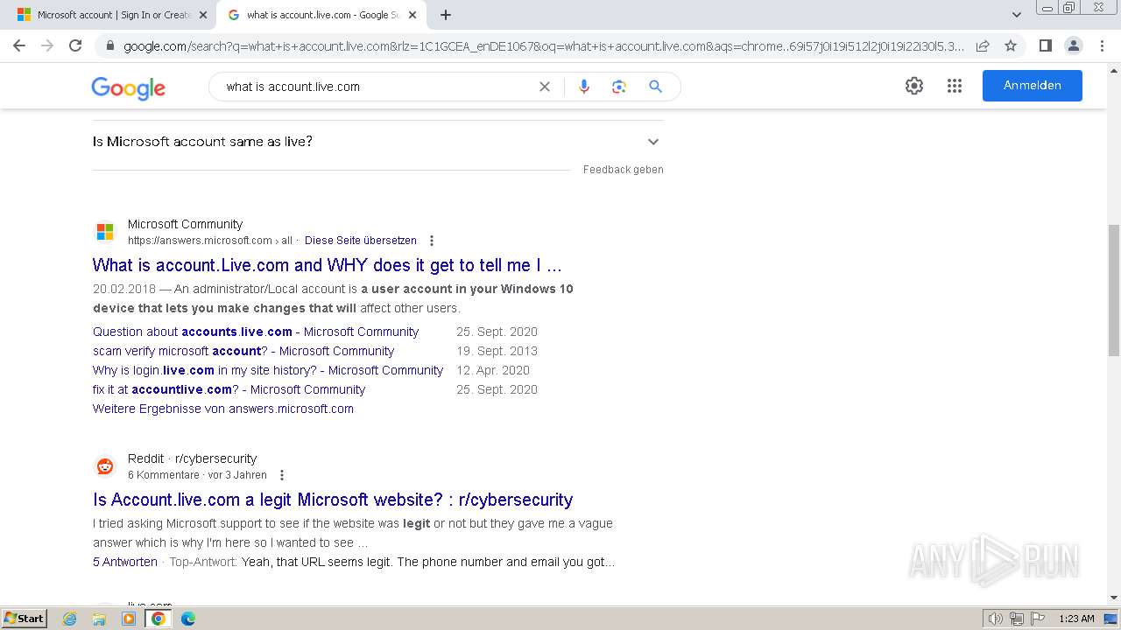The width and height of the screenshot is (1121, 630).
Task: Open 'scam verify microsoft account?' link
Action: (x=243, y=351)
